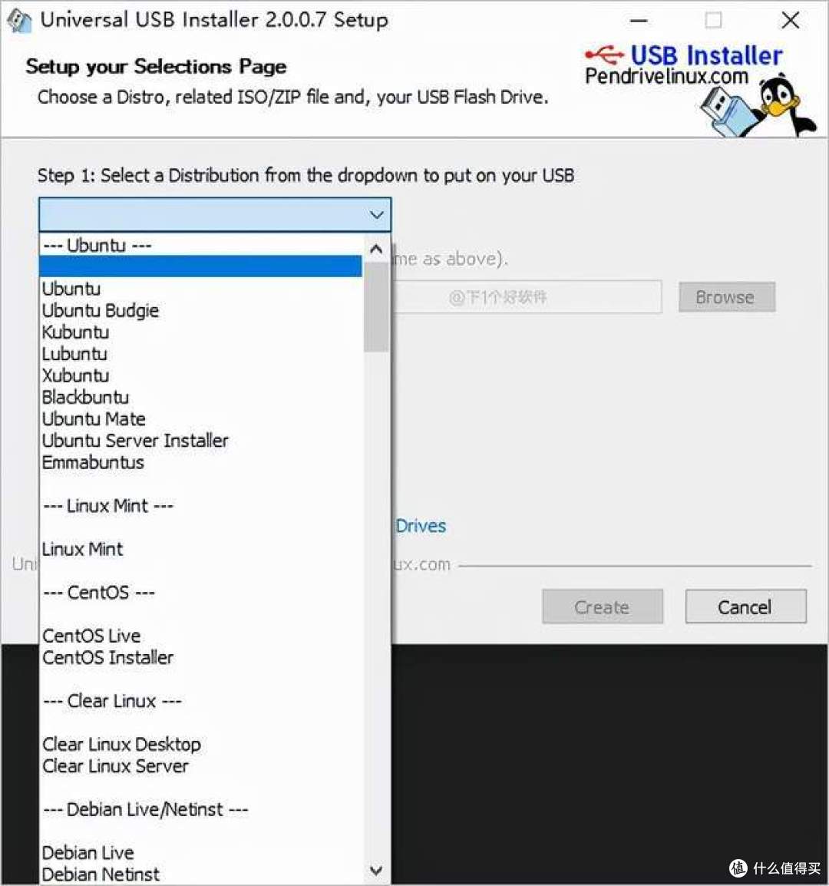Viewport: 829px width, 886px height.
Task: Click the Create button
Action: tap(603, 607)
